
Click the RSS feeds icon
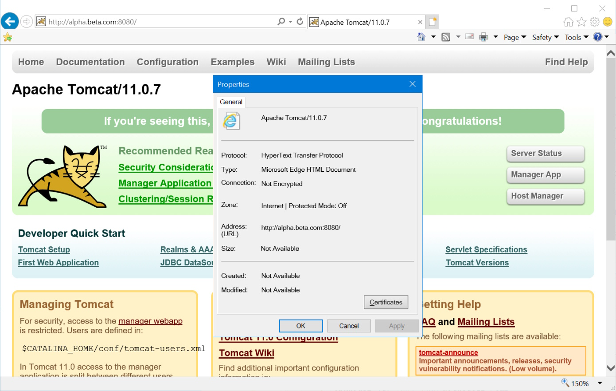446,37
